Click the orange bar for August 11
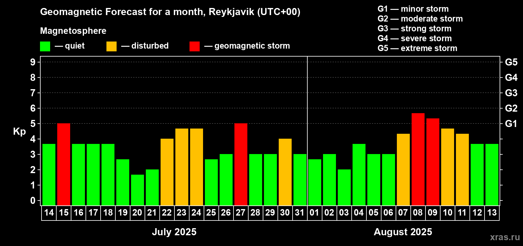 tap(462, 169)
